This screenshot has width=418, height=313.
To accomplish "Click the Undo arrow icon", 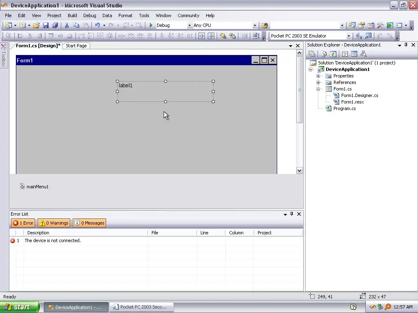I will tap(97, 25).
